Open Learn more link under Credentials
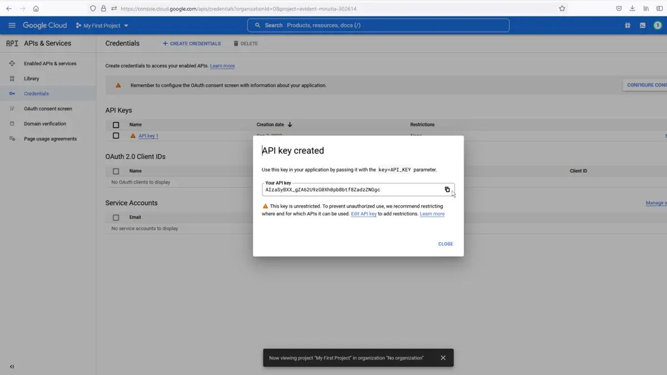This screenshot has width=667, height=375. tap(222, 66)
